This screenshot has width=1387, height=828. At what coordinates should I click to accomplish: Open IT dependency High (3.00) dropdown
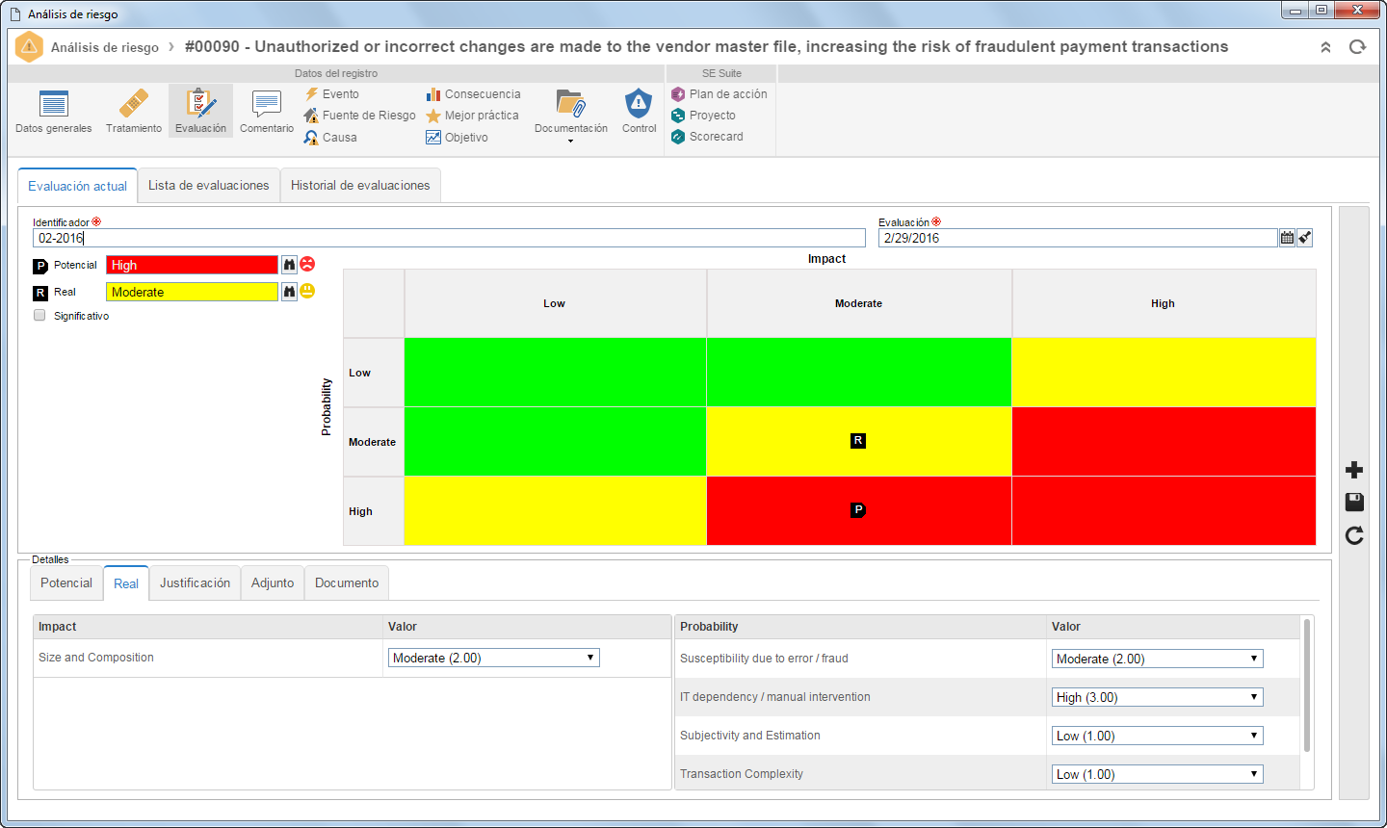click(x=1157, y=697)
